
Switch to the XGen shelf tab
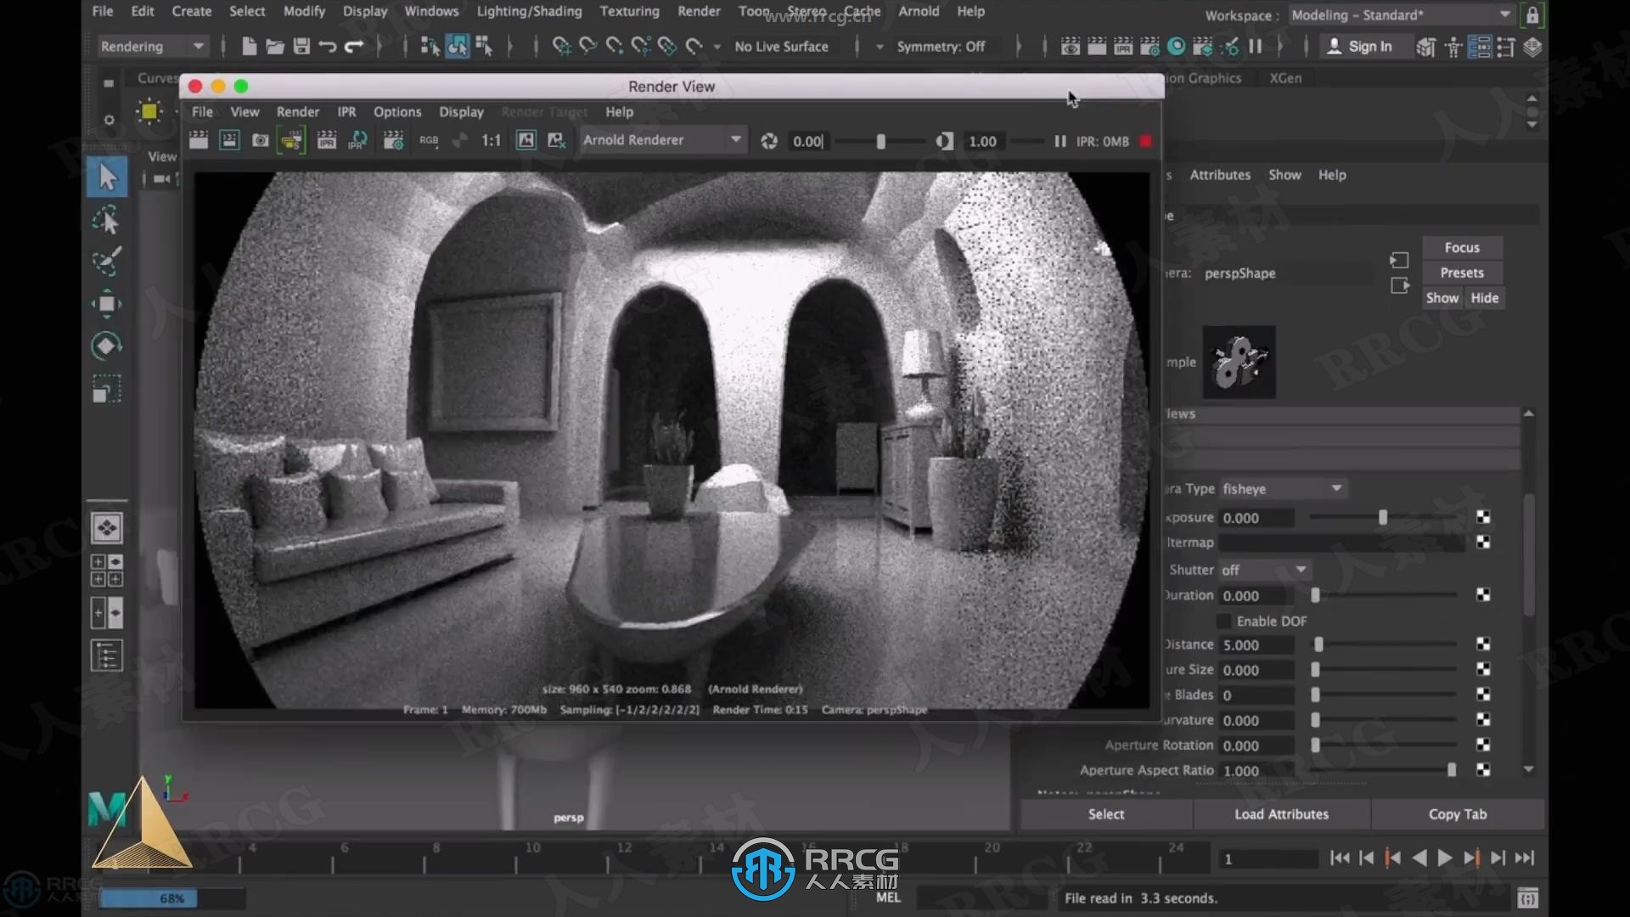coord(1285,78)
